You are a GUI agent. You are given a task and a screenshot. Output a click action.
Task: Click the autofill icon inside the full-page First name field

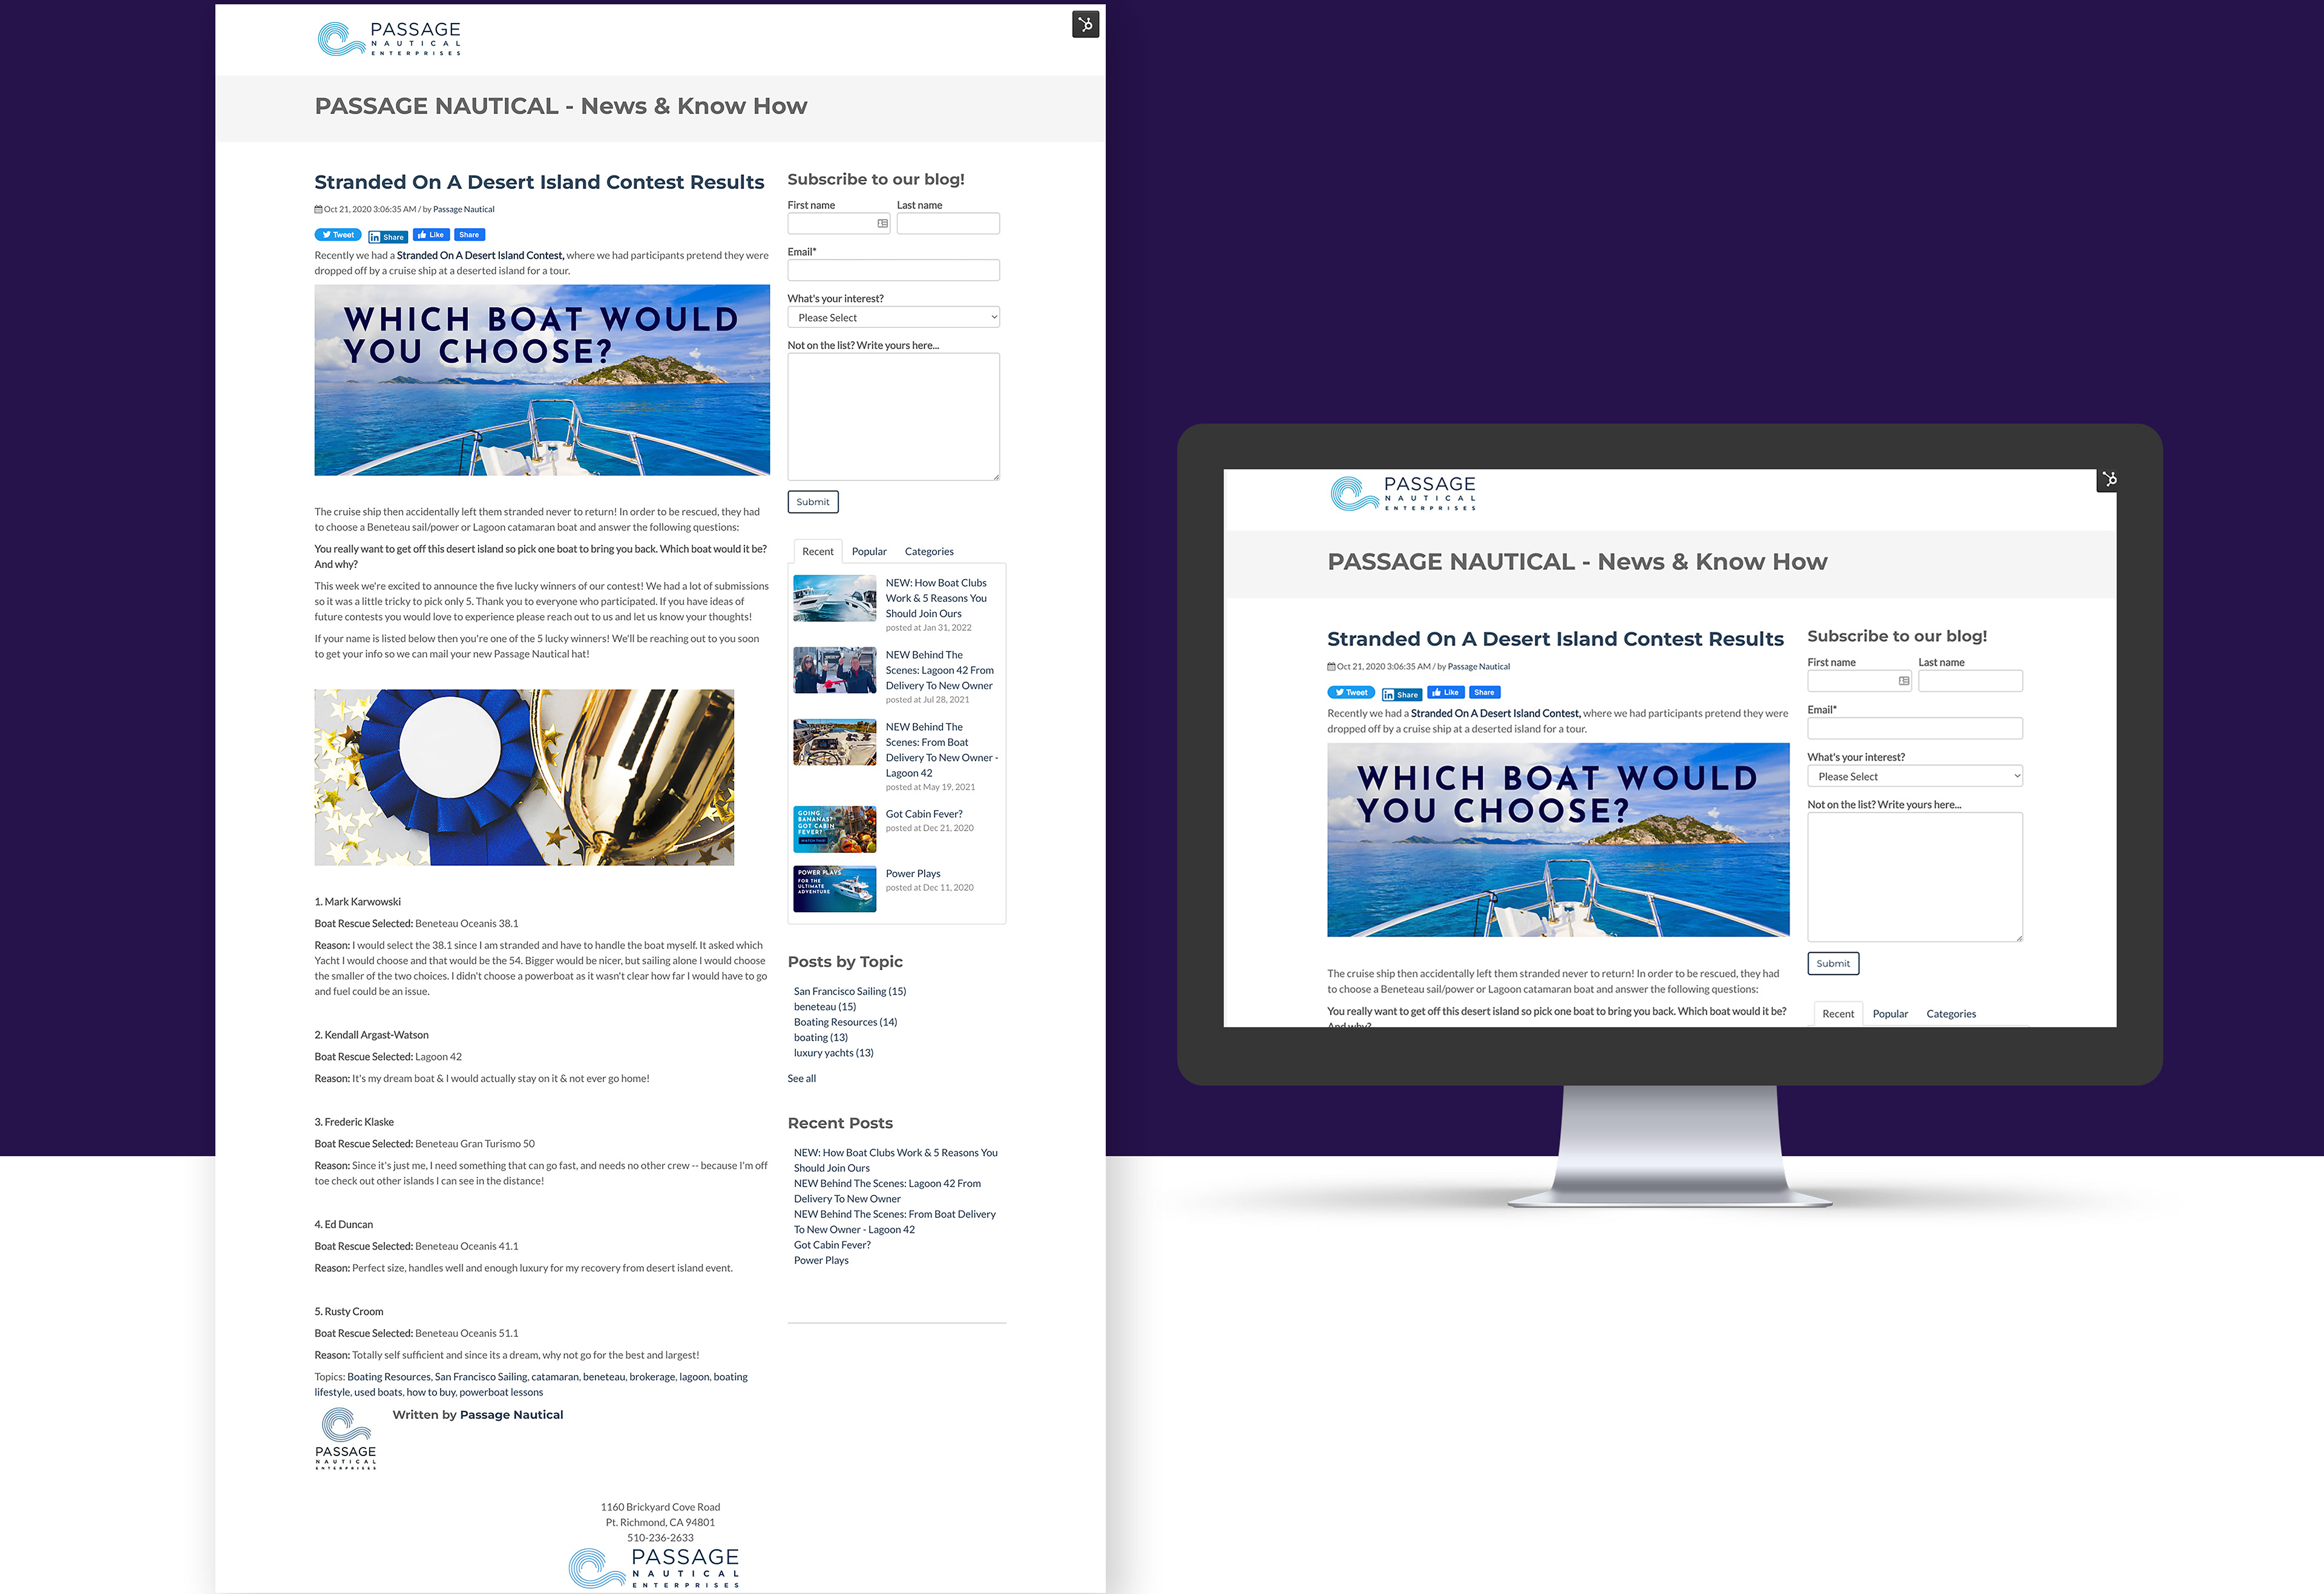[x=882, y=224]
